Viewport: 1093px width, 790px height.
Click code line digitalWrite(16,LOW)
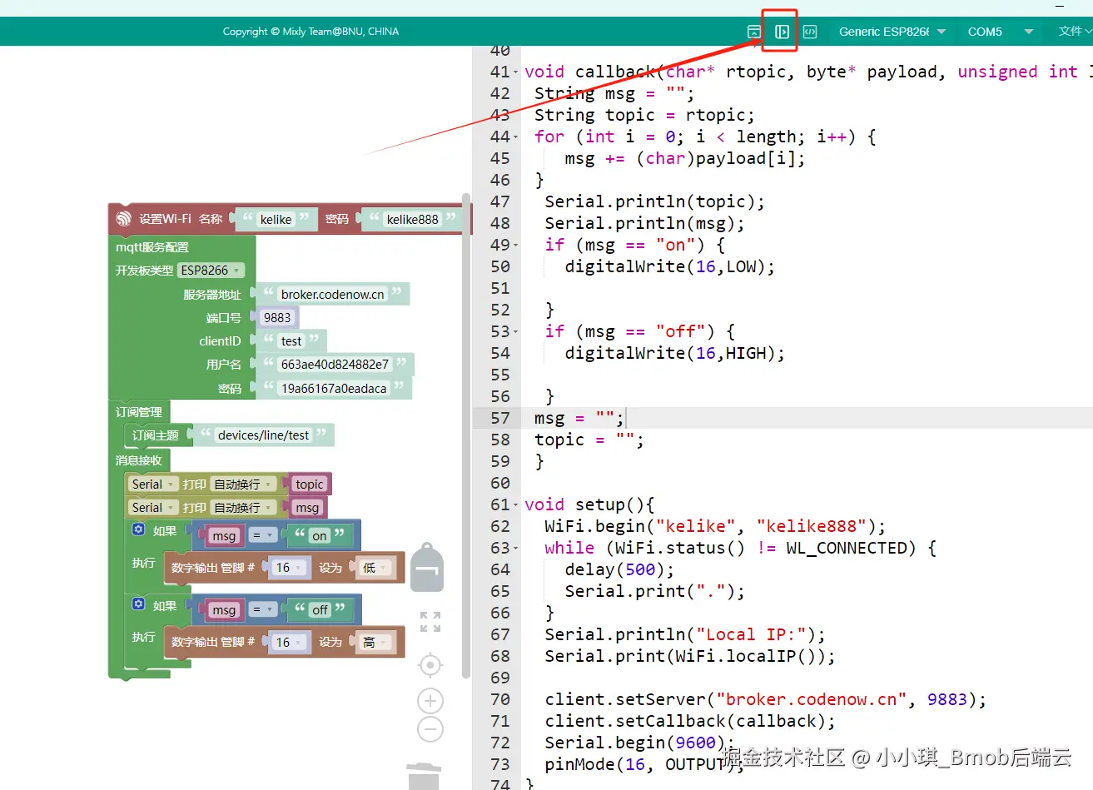669,267
